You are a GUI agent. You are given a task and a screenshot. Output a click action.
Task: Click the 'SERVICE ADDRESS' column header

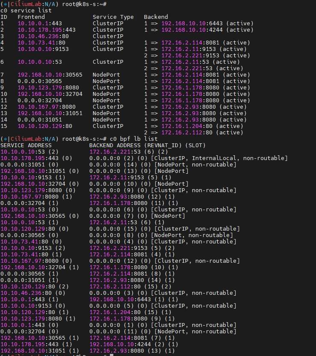[26, 145]
